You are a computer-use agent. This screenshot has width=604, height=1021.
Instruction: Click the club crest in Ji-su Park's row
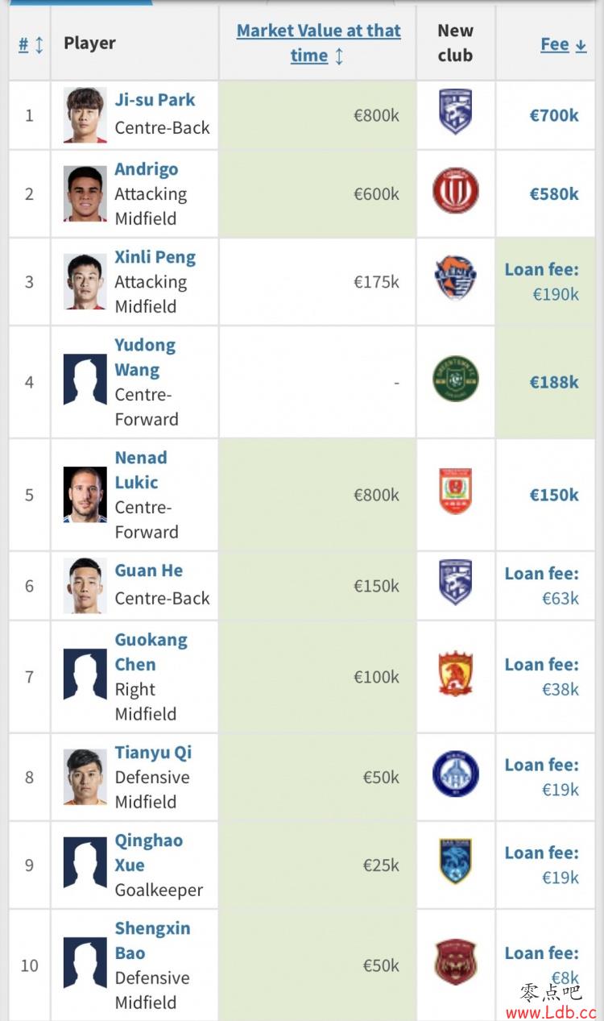coord(456,112)
